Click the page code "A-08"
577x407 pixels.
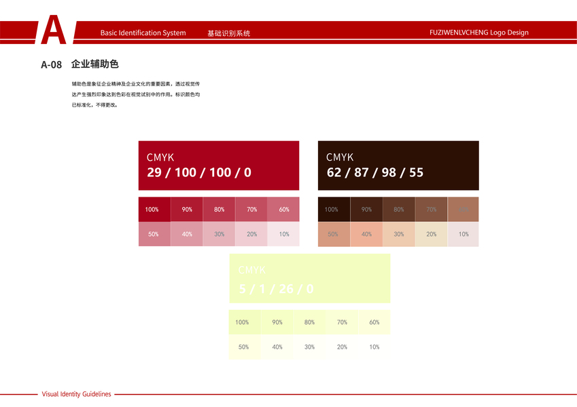point(51,64)
